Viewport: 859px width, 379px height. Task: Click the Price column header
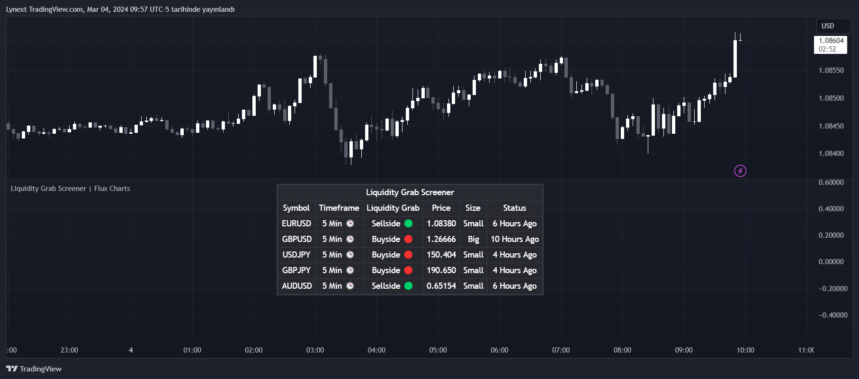tap(441, 208)
